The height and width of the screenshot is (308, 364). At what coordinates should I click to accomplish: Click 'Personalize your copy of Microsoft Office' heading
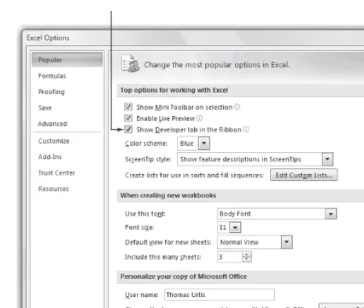[x=184, y=276]
